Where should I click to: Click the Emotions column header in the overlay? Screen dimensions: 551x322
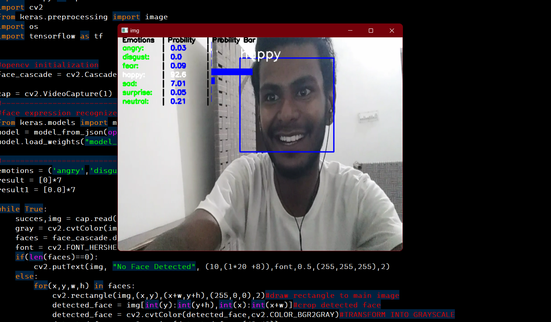(x=139, y=40)
